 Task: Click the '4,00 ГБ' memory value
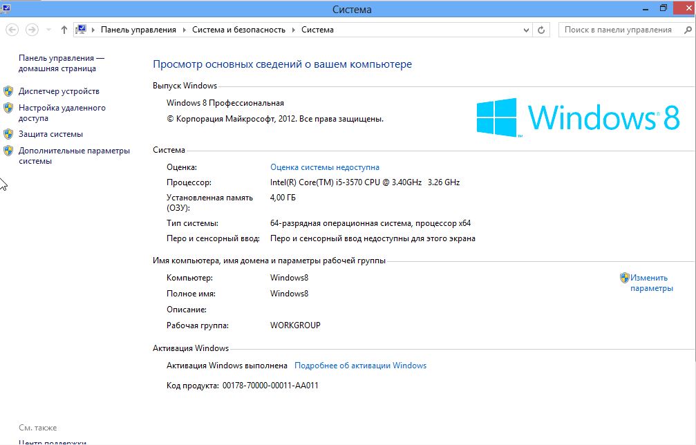pos(283,198)
